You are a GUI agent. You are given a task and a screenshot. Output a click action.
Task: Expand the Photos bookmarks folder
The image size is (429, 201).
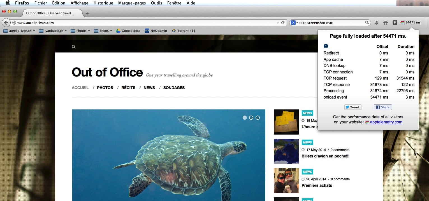click(80, 31)
